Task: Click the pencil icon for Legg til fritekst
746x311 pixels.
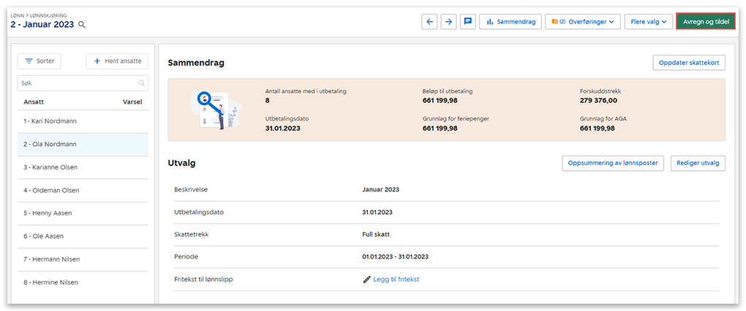Action: pyautogui.click(x=367, y=279)
